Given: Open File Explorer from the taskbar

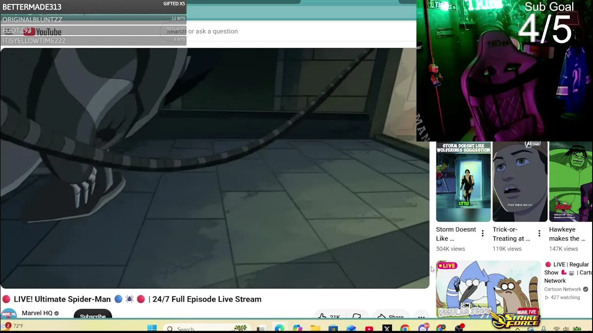Looking at the screenshot, I should 315,328.
